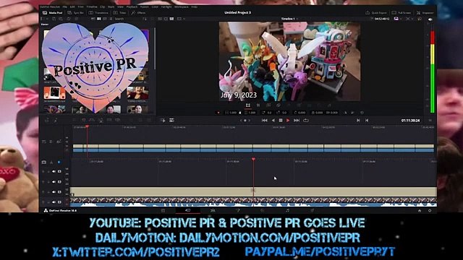Select the Composite tool under viewer
The width and height of the screenshot is (463, 260).
tap(279, 105)
